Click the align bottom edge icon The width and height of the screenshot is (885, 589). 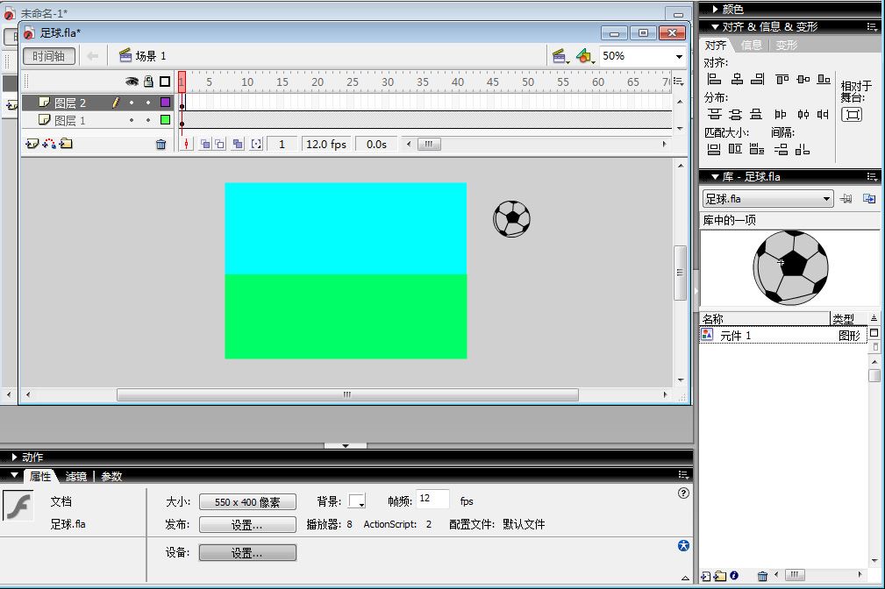(x=824, y=79)
